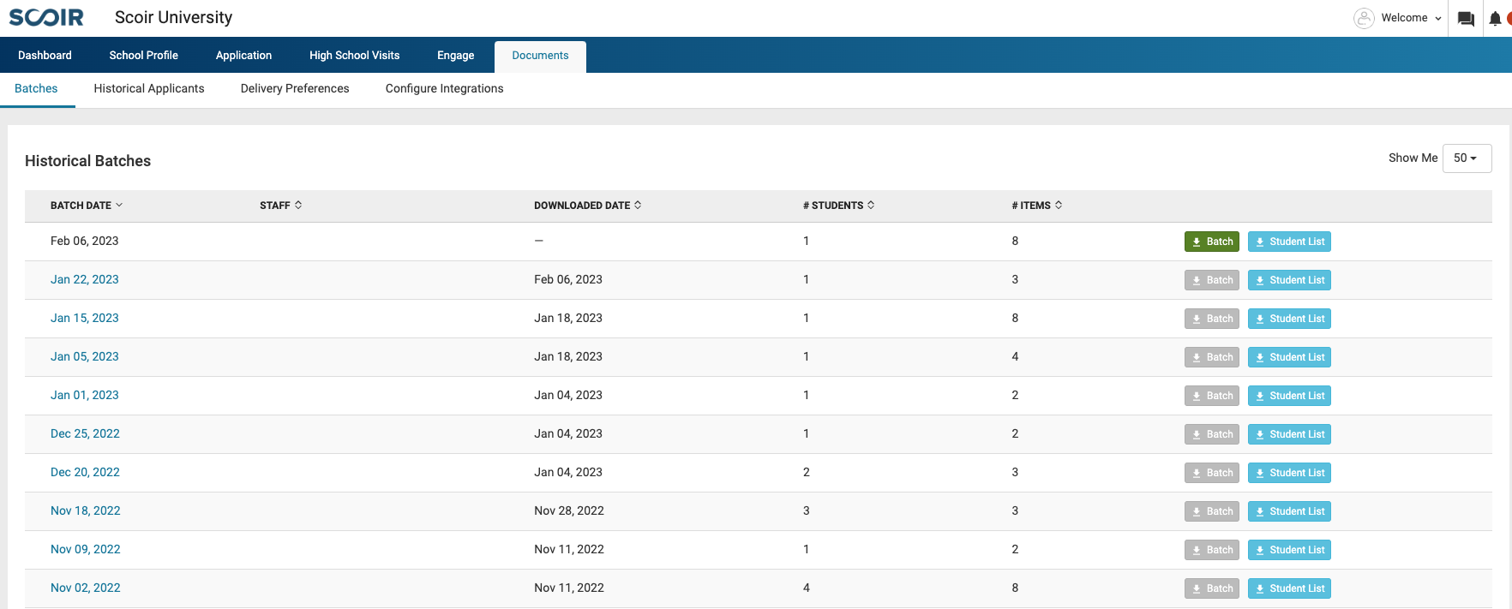Open Configure Integrations sub-tab
This screenshot has height=609, width=1512.
(x=444, y=89)
